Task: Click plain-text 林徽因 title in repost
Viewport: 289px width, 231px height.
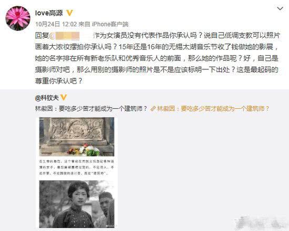Action: (x=91, y=109)
